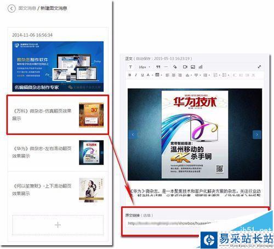274x249 pixels.
Task: Toggle fullscreen editor mode
Action: 259,67
